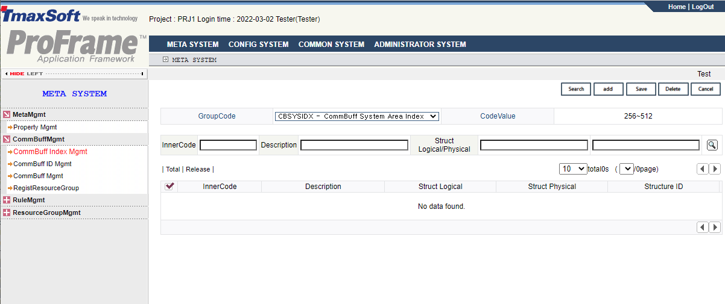
Task: Open CommBuff ID Mgmt in sidebar
Action: [x=42, y=164]
